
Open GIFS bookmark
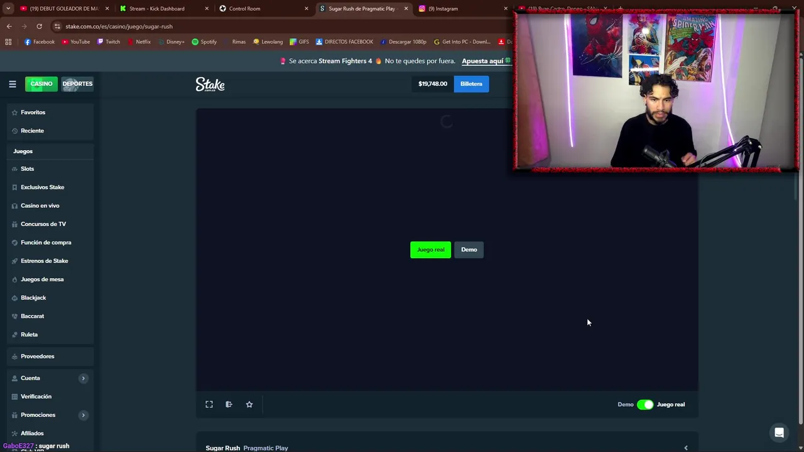click(299, 41)
